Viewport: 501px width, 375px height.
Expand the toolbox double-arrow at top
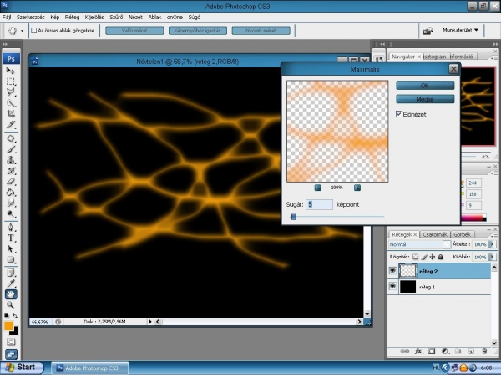pos(4,44)
